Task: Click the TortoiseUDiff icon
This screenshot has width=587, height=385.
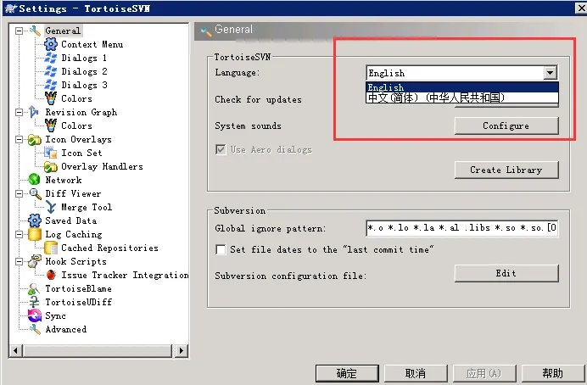Action: (34, 302)
